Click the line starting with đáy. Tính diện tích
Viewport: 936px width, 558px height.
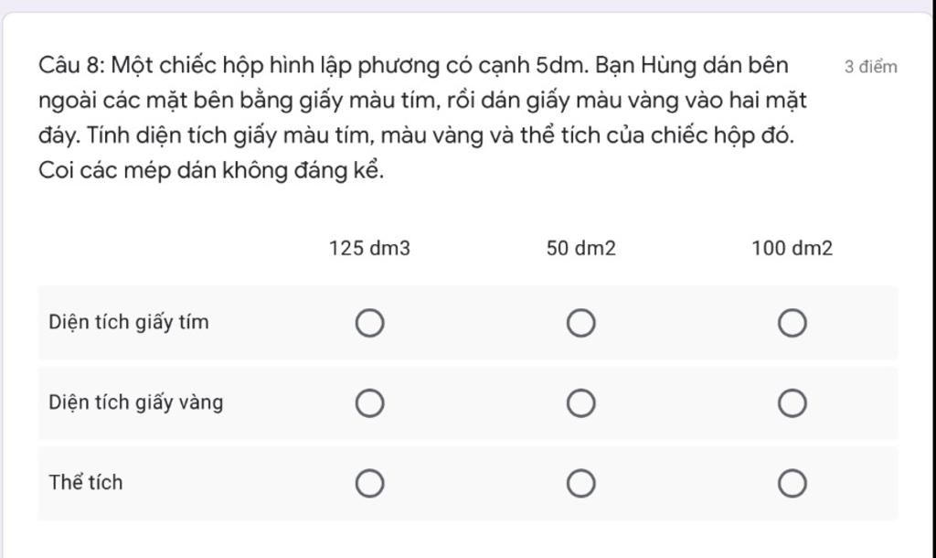416,136
